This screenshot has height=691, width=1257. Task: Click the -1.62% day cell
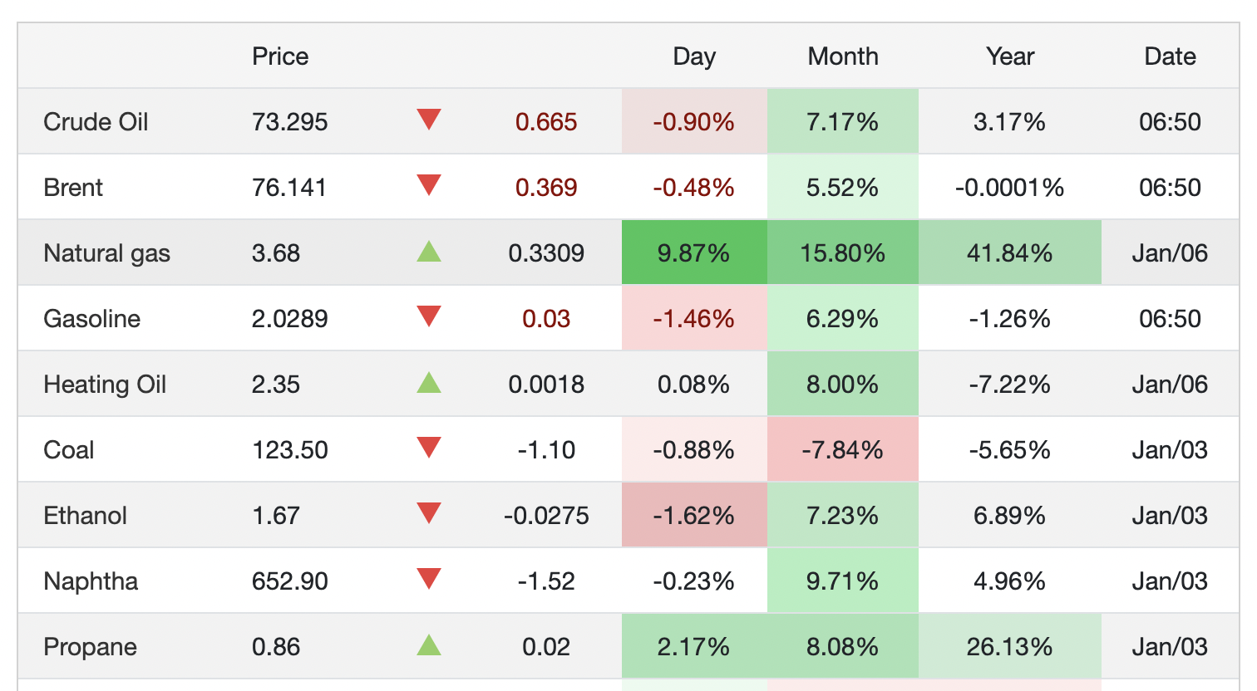[x=694, y=516]
